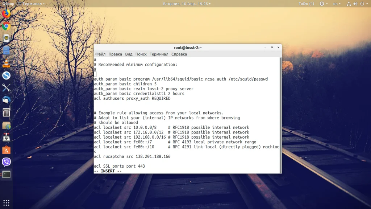The image size is (371, 209).
Task: Open the speaker music player icon
Action: 7,38
